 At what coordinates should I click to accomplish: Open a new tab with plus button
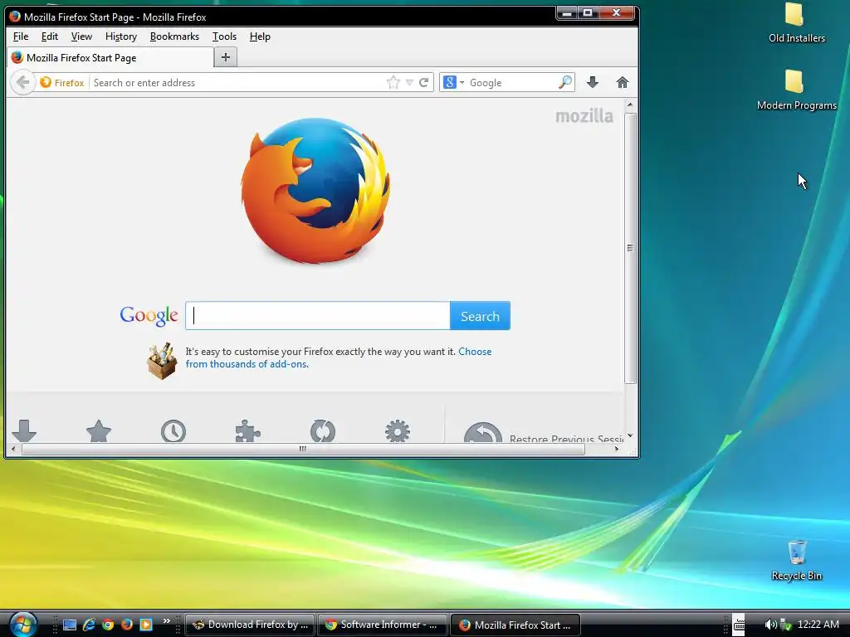pyautogui.click(x=226, y=57)
